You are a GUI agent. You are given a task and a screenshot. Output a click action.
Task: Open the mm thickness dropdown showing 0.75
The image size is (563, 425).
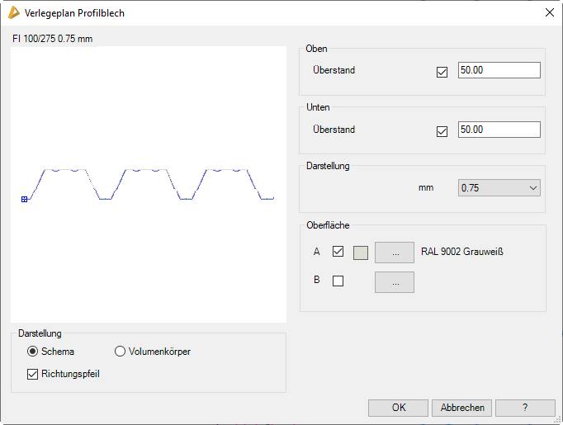pos(499,188)
